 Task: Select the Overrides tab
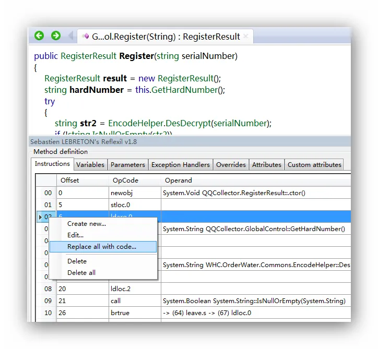point(231,164)
